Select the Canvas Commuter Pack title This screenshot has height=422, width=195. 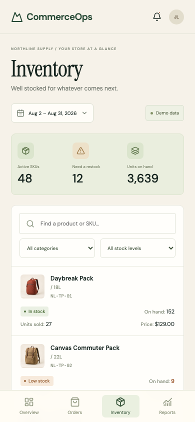click(85, 347)
